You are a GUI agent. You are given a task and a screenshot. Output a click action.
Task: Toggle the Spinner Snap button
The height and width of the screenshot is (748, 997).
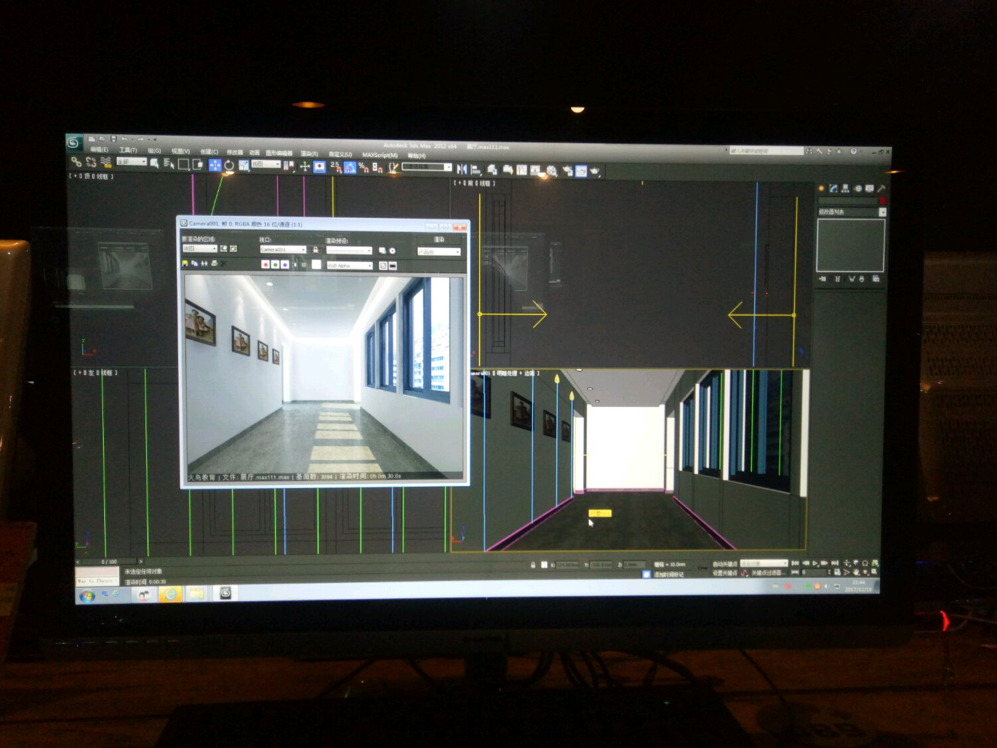click(378, 168)
